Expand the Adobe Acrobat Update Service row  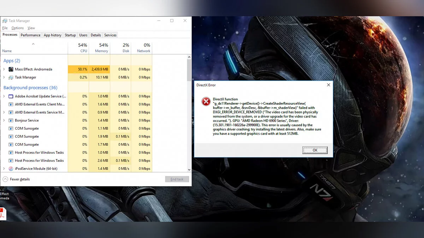click(x=4, y=96)
